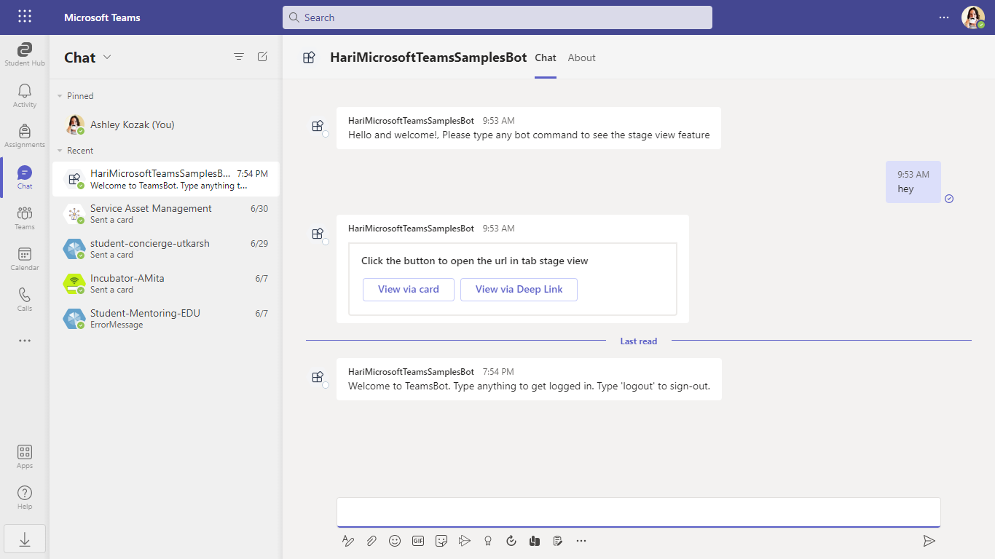Click the Microsoft Teams title text
Viewport: 995px width, 559px height.
pos(102,17)
